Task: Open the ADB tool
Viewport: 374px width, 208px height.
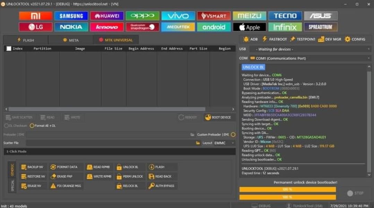Action: coord(250,39)
